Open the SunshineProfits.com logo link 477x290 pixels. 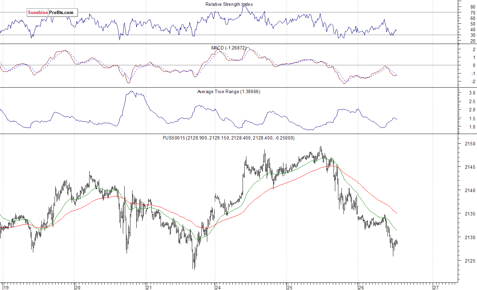53,13
